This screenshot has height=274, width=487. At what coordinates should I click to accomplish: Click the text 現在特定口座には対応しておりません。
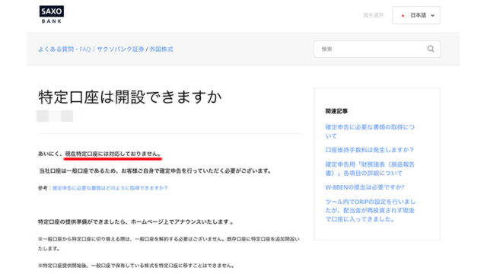(113, 154)
